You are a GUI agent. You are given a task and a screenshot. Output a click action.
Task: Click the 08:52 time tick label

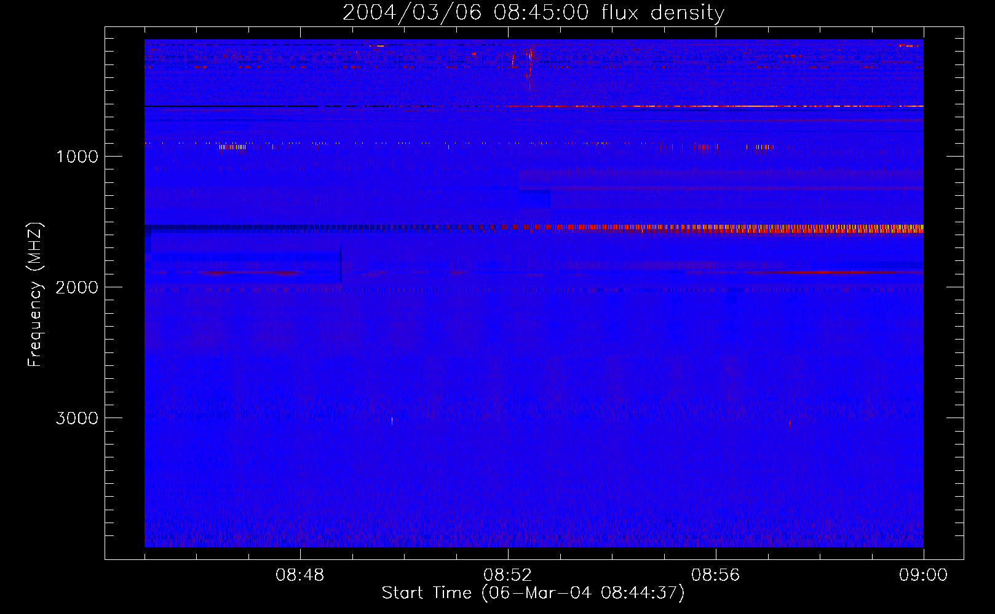click(x=508, y=575)
